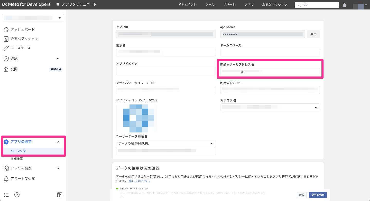The width and height of the screenshot is (370, 201).
Task: Click the search magnifier icon
Action: tap(299, 5)
